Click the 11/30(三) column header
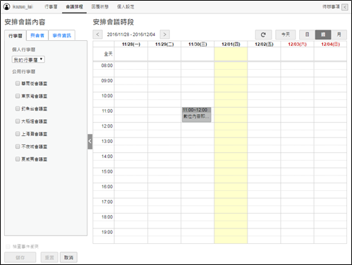Viewport: 352px width, 265px height. pos(198,44)
